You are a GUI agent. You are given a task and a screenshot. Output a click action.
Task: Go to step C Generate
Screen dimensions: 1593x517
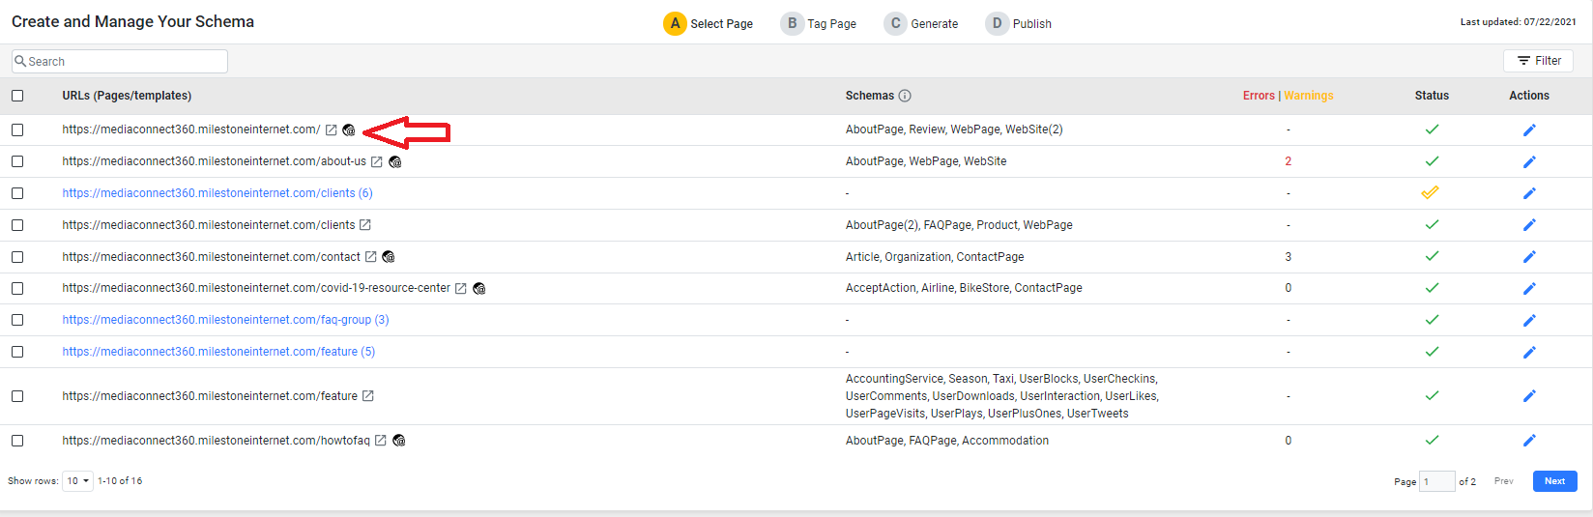tap(921, 23)
